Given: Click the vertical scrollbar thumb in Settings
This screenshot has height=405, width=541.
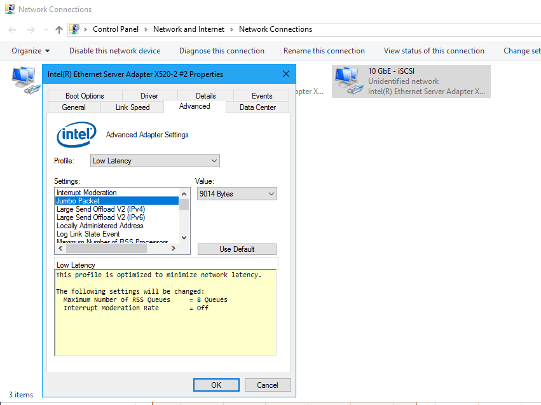Looking at the screenshot, I should coord(184,204).
